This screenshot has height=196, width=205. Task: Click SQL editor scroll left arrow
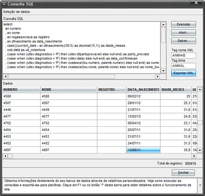click(5, 76)
